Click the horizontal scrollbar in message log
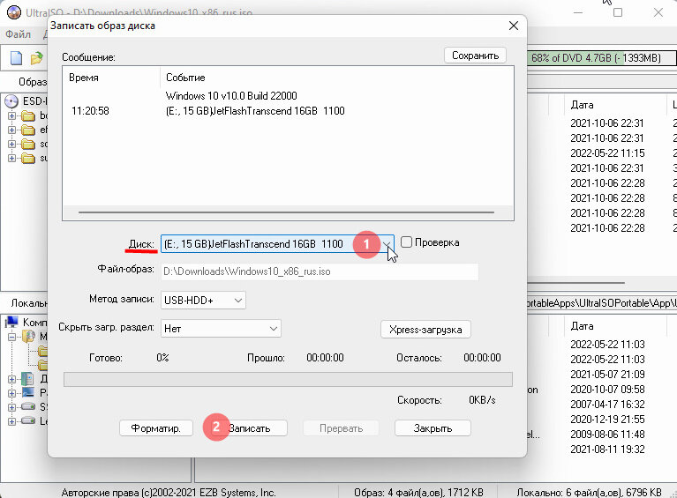677x498 pixels. [286, 212]
